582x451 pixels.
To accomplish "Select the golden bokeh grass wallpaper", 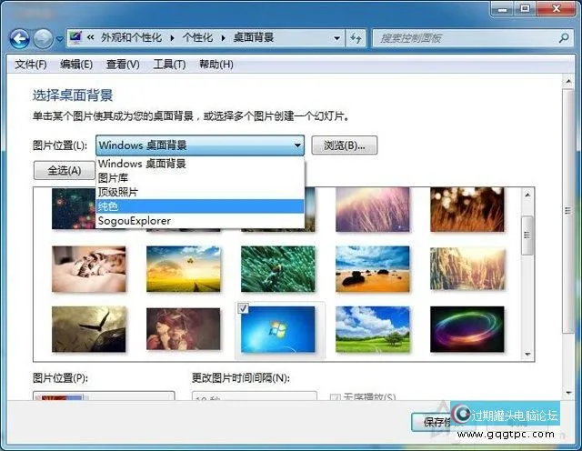I will (x=467, y=210).
